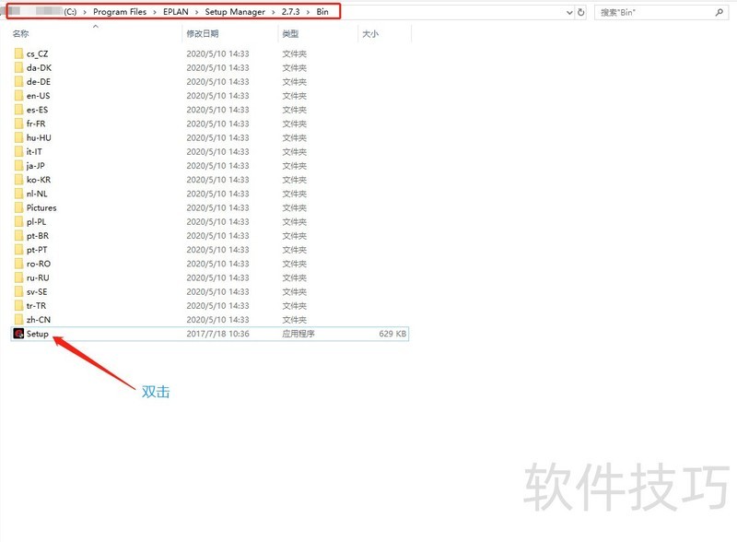Screen dimensions: 737x542
Task: Sort by the 大小 column header
Action: [x=370, y=34]
